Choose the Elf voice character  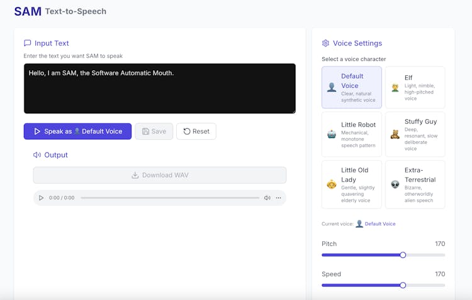415,87
